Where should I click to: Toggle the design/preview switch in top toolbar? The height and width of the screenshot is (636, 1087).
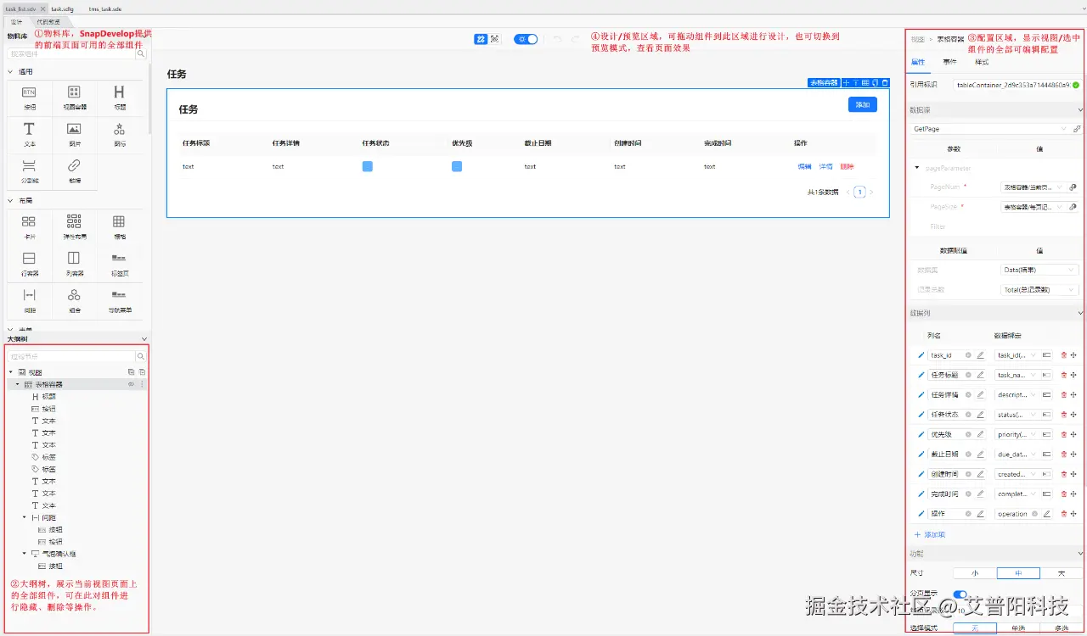tap(527, 39)
